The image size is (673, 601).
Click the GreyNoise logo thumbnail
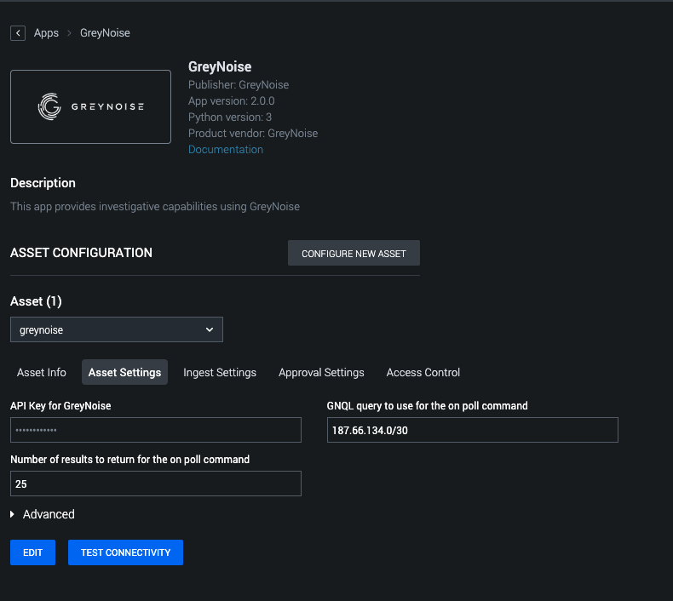tap(90, 106)
